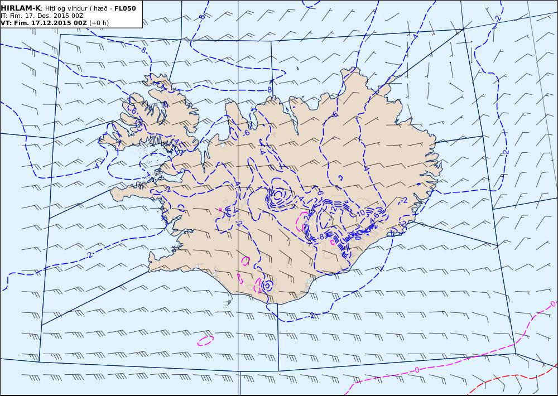The width and height of the screenshot is (558, 396).
Task: Click the 'IT: Fim. 17. Des. 2015 00Z' line
Action: pos(42,16)
